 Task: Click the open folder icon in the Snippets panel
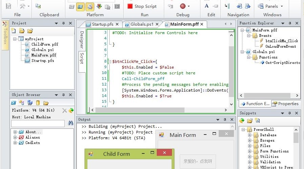click(x=250, y=121)
